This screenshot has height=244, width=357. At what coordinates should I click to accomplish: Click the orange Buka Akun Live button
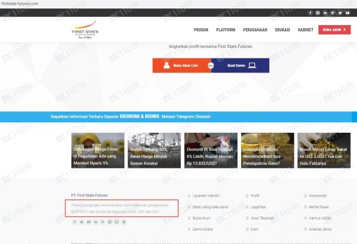point(181,66)
